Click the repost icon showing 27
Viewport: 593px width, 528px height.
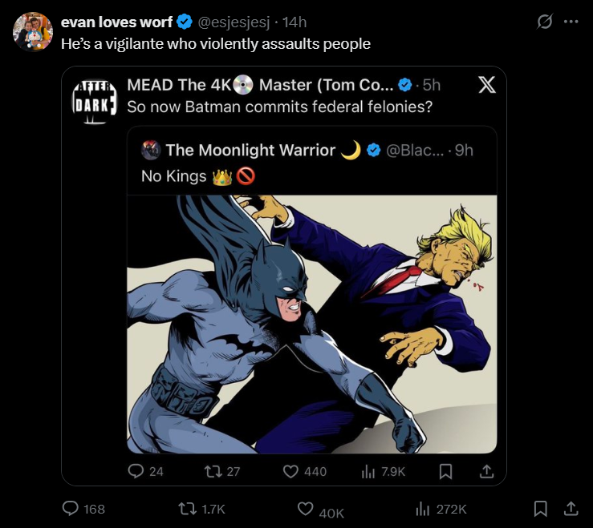coord(209,471)
